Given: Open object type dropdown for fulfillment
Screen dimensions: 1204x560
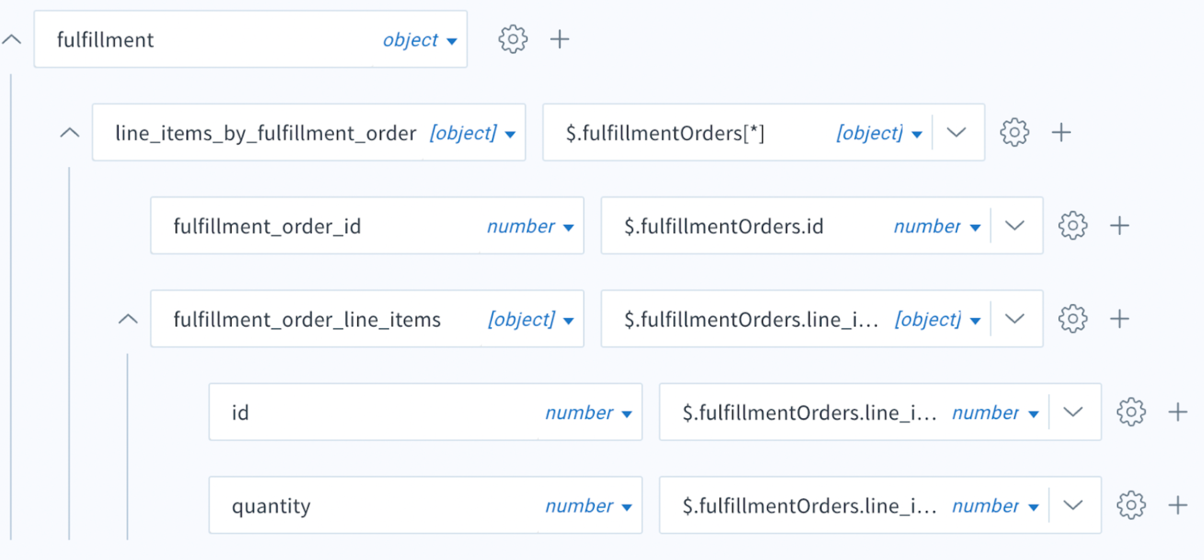Looking at the screenshot, I should click(x=420, y=40).
